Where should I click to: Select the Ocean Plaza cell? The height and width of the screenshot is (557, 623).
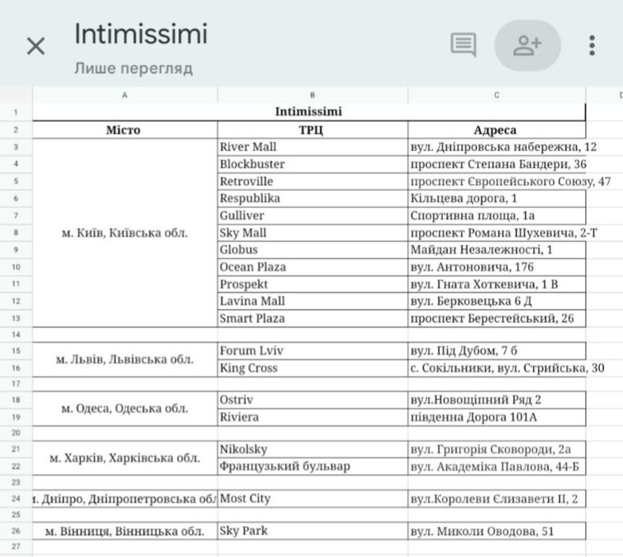click(x=312, y=267)
